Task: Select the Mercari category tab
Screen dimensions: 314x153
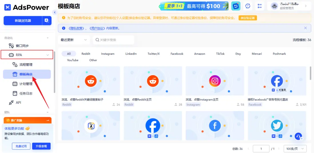Action: pyautogui.click(x=257, y=54)
